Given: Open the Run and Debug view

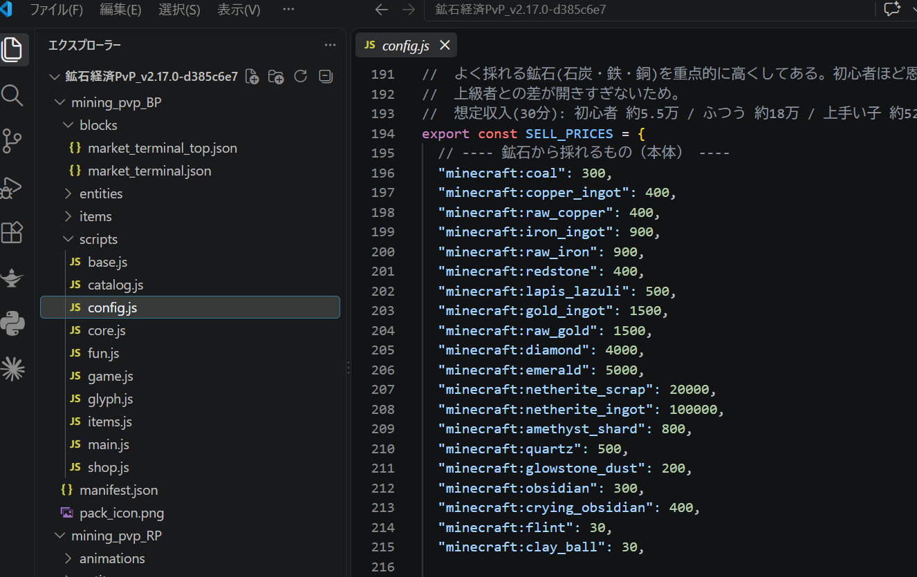Looking at the screenshot, I should pos(12,187).
